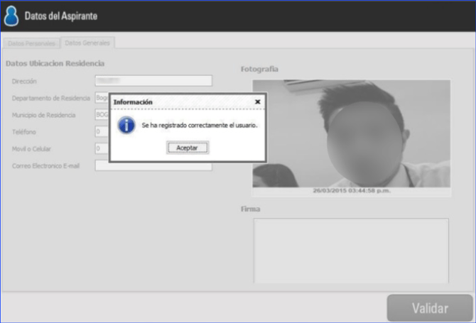Click the Teléfono input field
The width and height of the screenshot is (476, 323).
click(102, 131)
